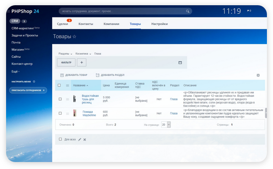Click gear icon next to Настроить меню
This screenshot has height=169, width=273.
click(34, 81)
